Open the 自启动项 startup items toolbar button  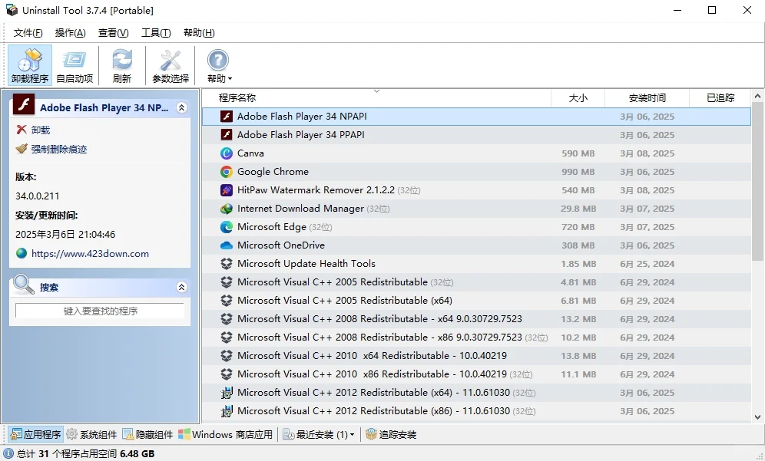(x=75, y=66)
